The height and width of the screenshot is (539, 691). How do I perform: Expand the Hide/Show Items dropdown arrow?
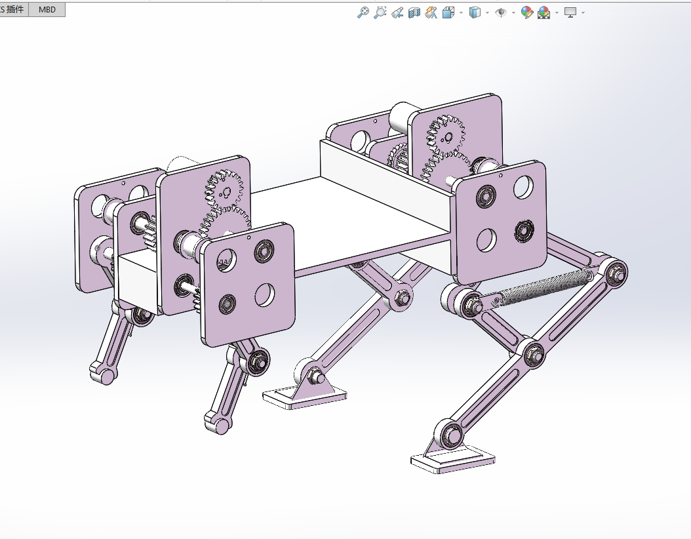[x=513, y=12]
